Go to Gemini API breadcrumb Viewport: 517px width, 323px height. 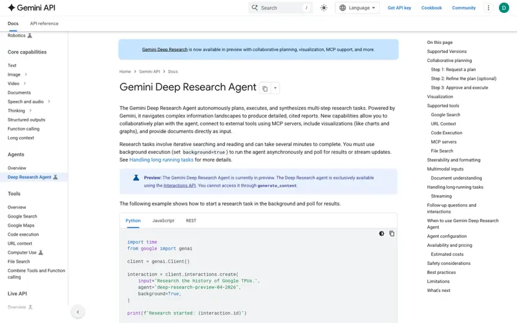[x=149, y=72]
